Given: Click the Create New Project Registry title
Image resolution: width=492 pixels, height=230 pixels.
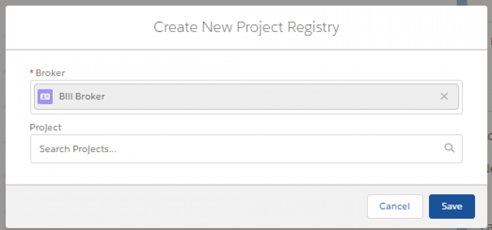Looking at the screenshot, I should 247,27.
